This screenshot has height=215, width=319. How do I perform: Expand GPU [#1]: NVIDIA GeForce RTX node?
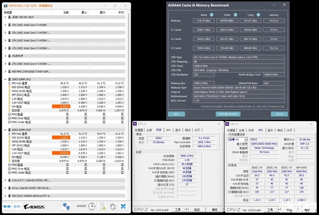click(5, 196)
